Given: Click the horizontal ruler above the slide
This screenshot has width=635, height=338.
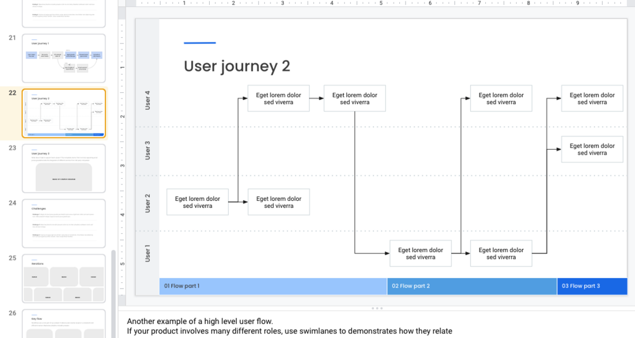Looking at the screenshot, I should [x=380, y=3].
